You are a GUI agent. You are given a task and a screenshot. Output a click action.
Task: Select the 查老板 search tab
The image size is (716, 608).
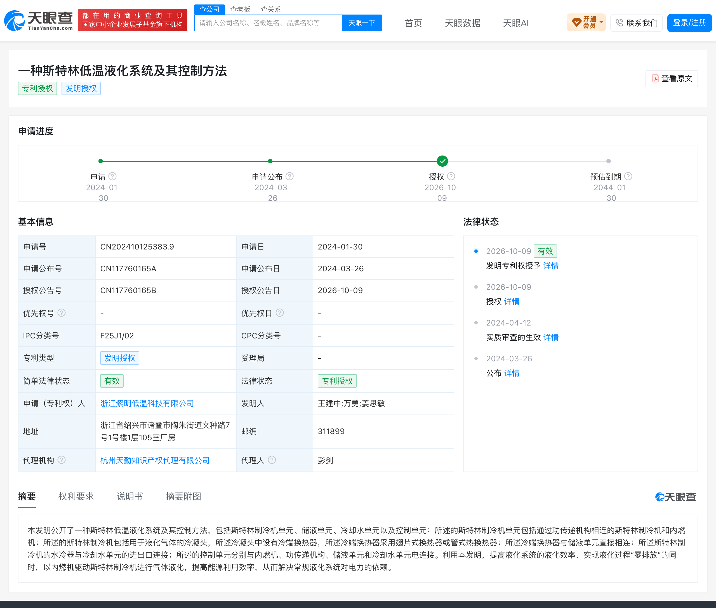pyautogui.click(x=240, y=9)
